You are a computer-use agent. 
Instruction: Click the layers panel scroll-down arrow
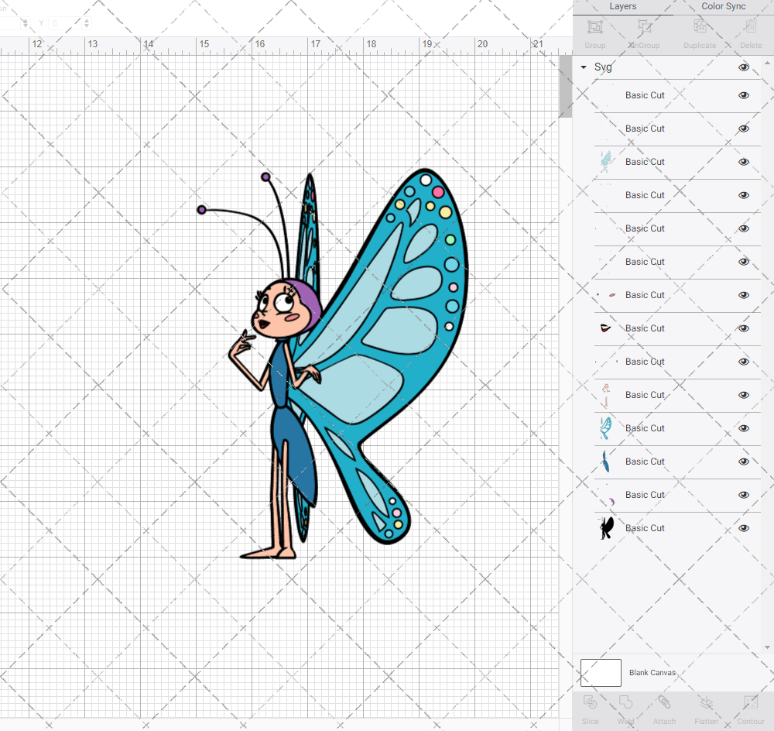[x=766, y=647]
